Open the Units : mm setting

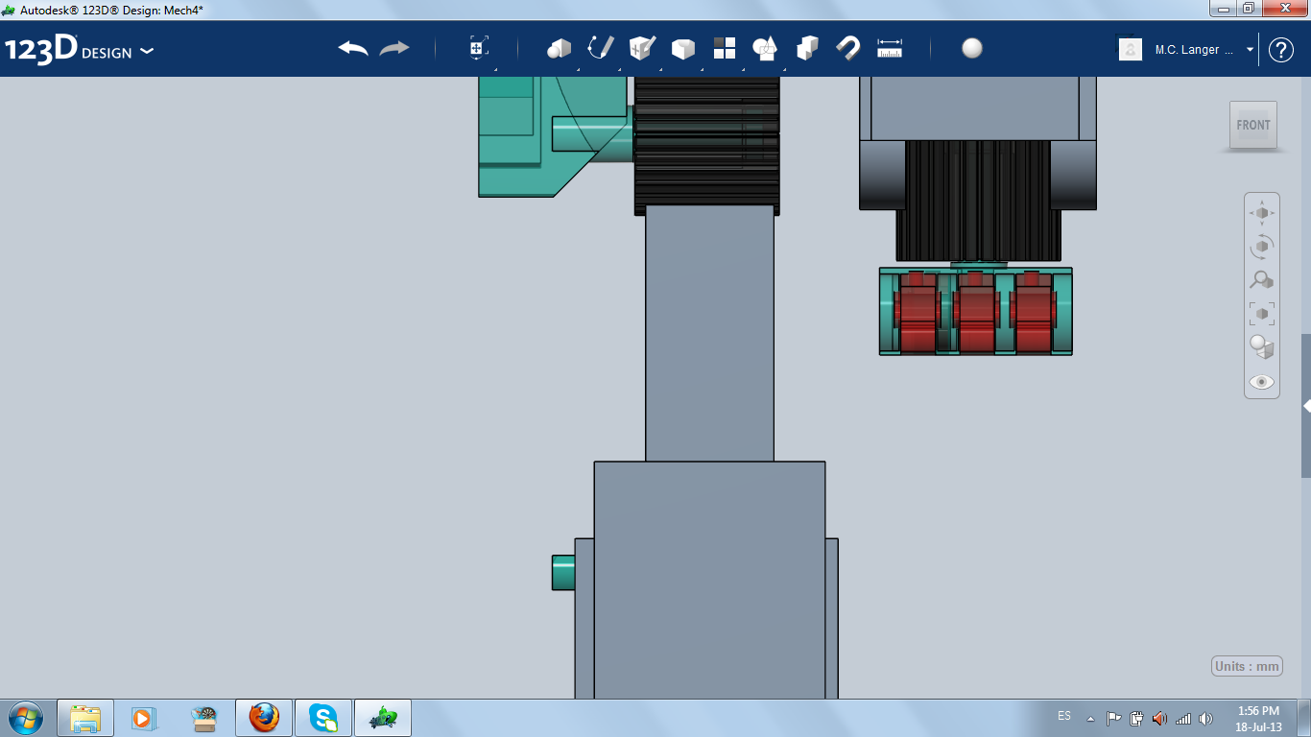tap(1247, 666)
